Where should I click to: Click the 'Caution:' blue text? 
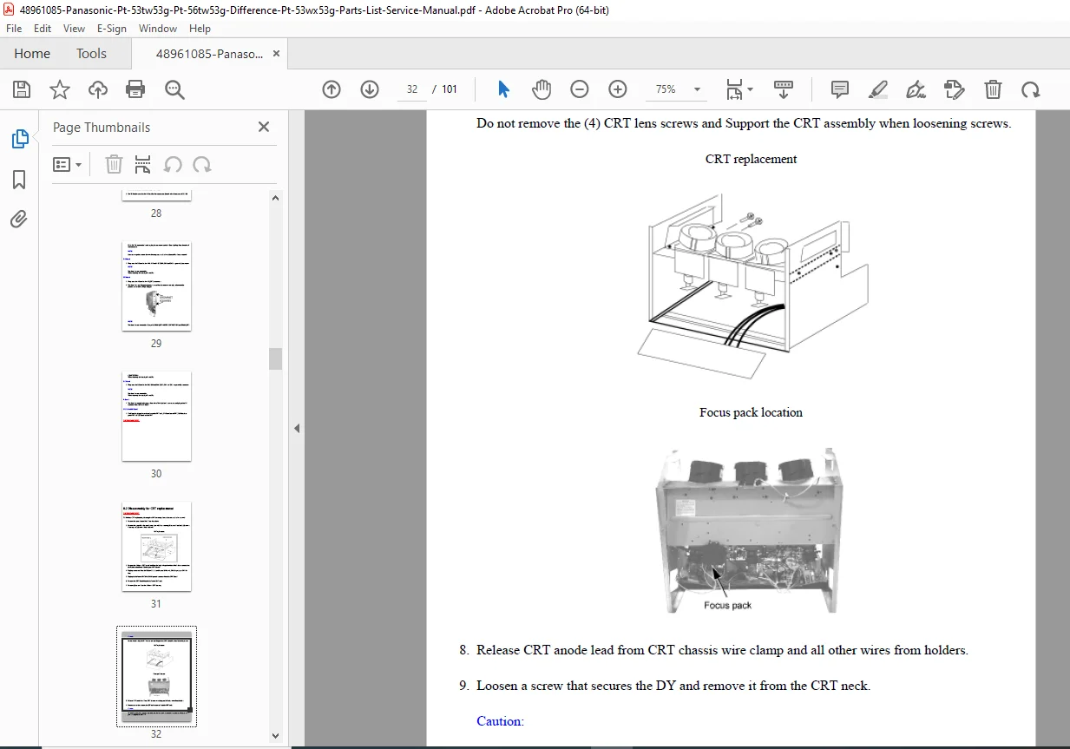pos(500,721)
